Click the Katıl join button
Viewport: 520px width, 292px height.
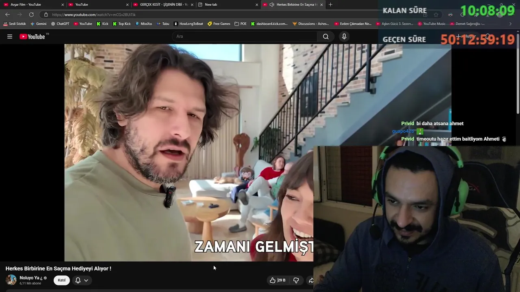[62, 280]
